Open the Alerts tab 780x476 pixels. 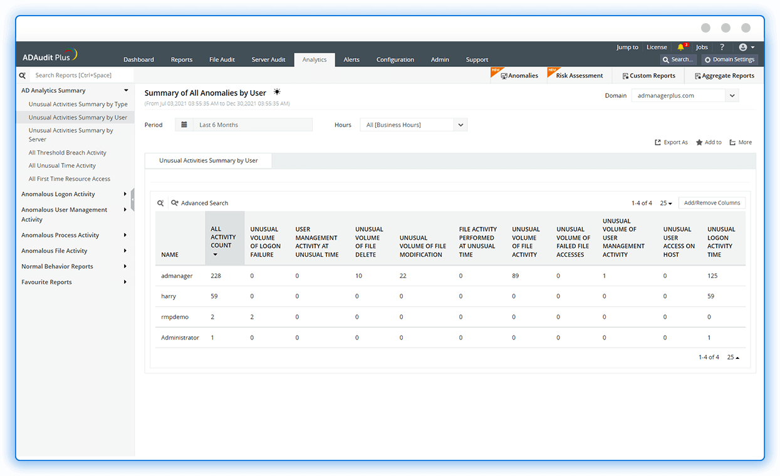click(x=351, y=59)
